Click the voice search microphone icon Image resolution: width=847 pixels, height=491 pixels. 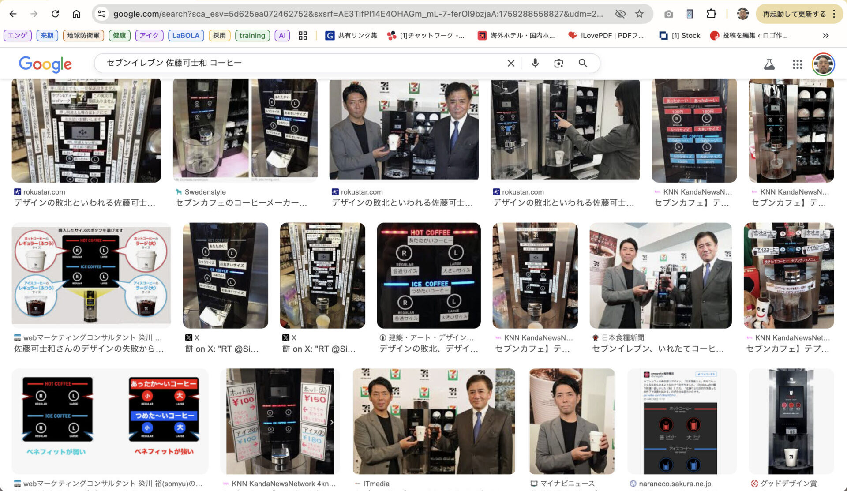coord(535,63)
